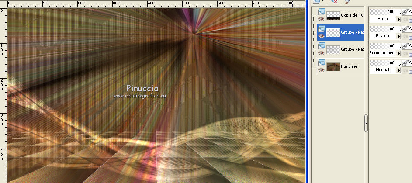Click layer type icon of Fusionné layer
The image size is (412, 183).
point(322,63)
